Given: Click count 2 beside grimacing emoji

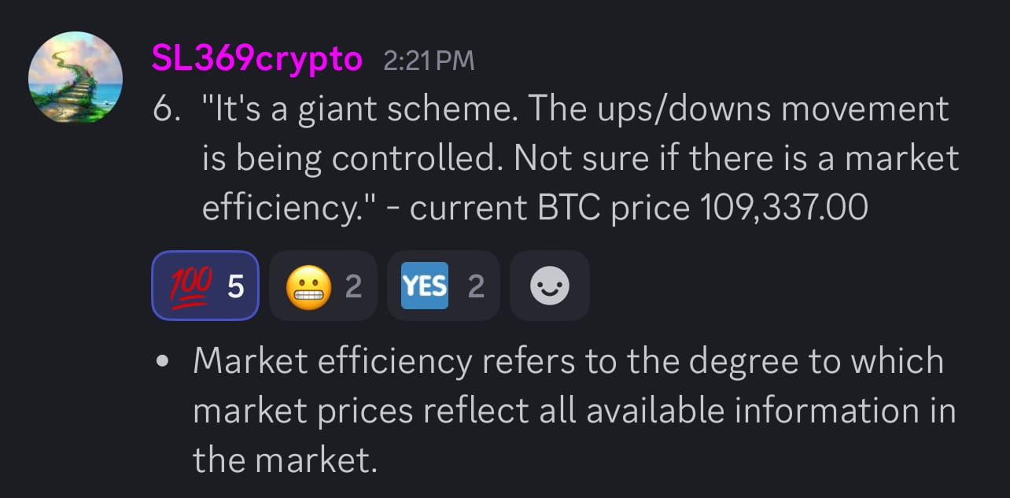Looking at the screenshot, I should pyautogui.click(x=353, y=286).
